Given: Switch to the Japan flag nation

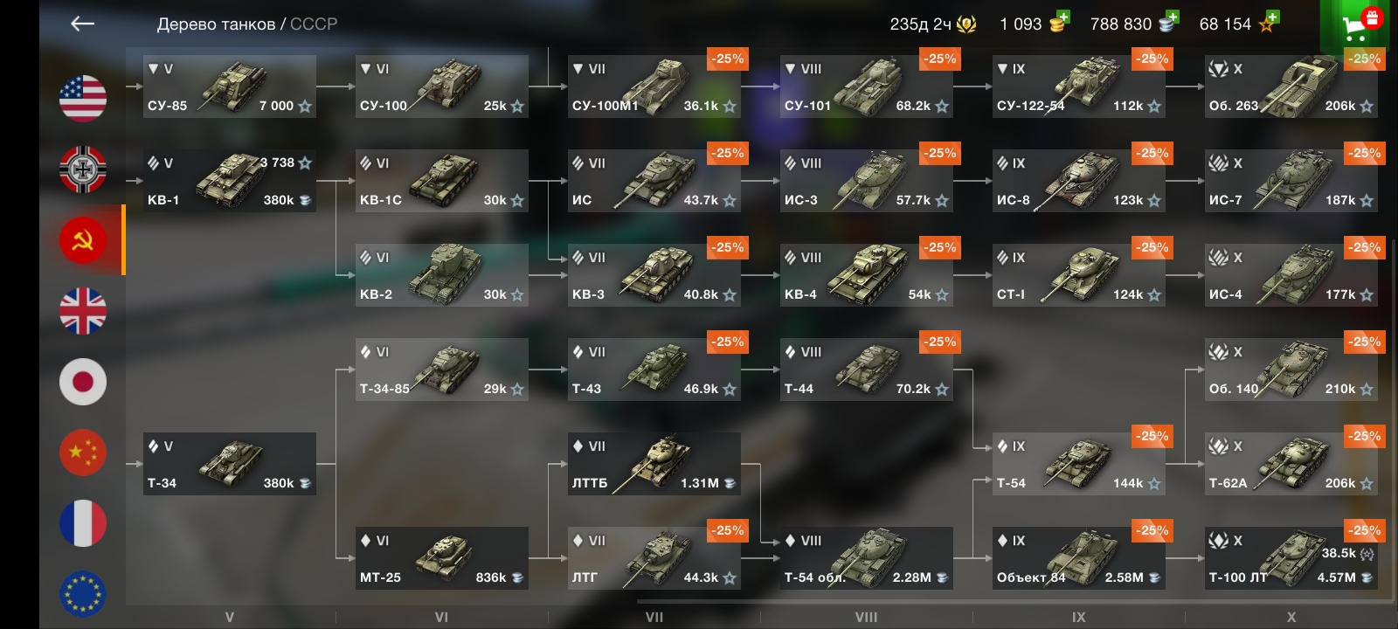Looking at the screenshot, I should point(83,382).
